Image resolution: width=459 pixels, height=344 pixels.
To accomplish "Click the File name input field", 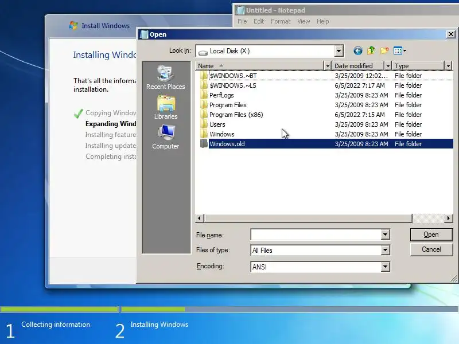I will tap(316, 234).
